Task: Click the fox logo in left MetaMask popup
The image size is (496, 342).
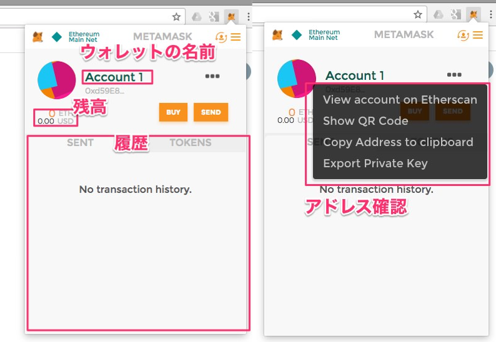Action: pyautogui.click(x=37, y=37)
